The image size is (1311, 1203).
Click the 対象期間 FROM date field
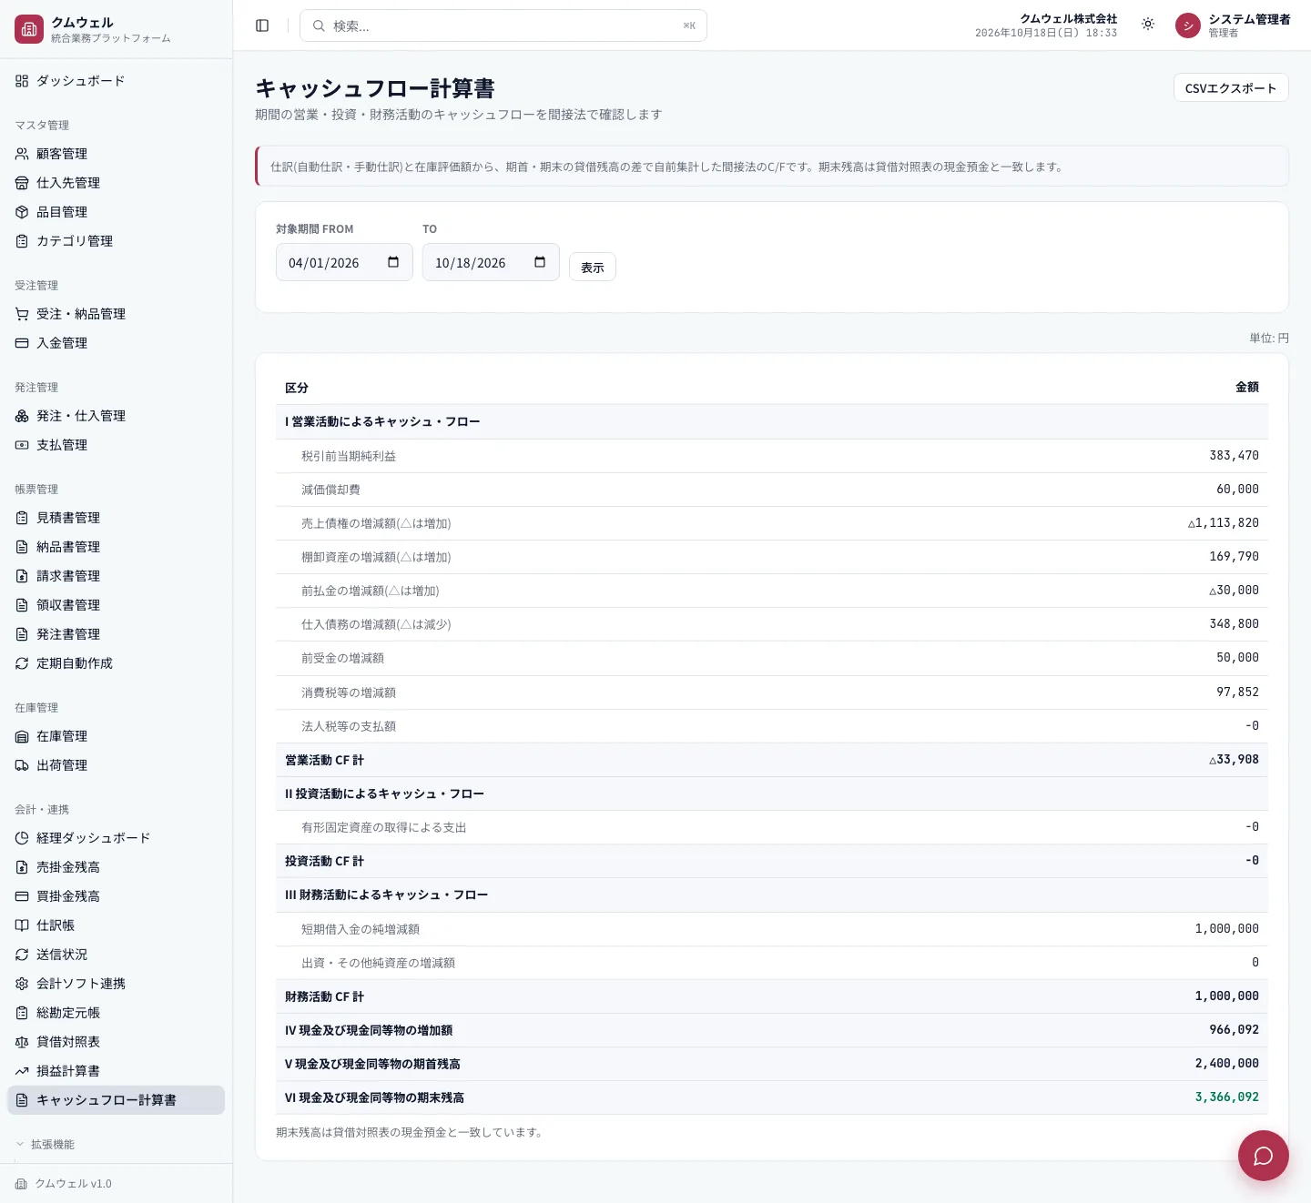point(344,262)
